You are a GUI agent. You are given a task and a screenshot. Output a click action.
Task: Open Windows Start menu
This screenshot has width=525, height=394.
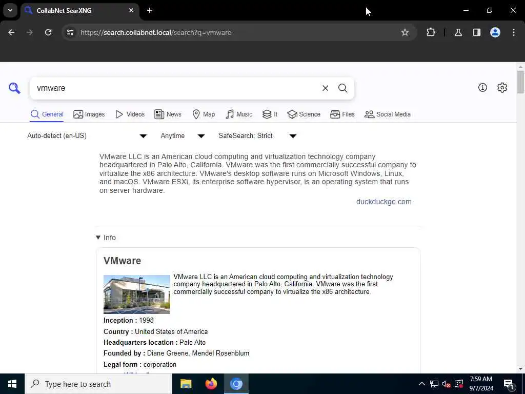point(12,384)
